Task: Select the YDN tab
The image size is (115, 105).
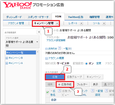Action: tap(58, 17)
